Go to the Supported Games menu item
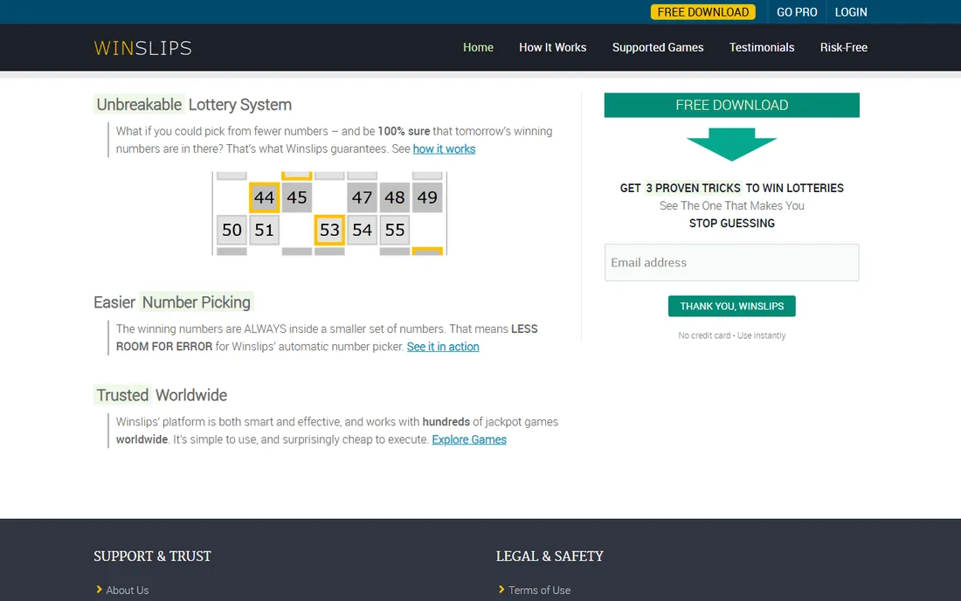Screen dimensions: 961x601 [x=658, y=47]
